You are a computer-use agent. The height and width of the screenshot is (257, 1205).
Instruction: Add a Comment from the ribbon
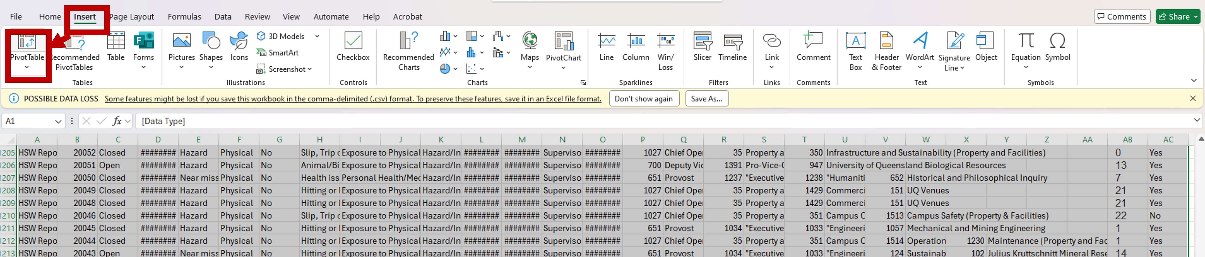tap(813, 47)
